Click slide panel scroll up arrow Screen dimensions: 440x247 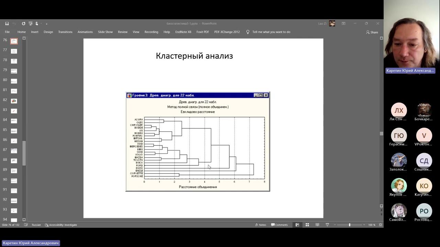(24, 38)
